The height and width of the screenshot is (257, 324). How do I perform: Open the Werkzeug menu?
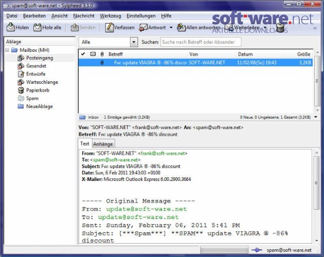pos(111,16)
